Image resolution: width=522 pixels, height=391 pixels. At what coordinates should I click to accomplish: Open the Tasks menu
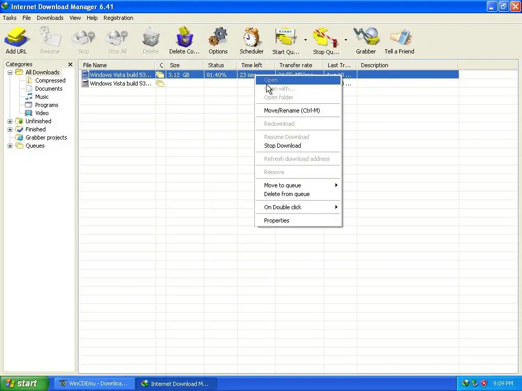click(x=10, y=18)
